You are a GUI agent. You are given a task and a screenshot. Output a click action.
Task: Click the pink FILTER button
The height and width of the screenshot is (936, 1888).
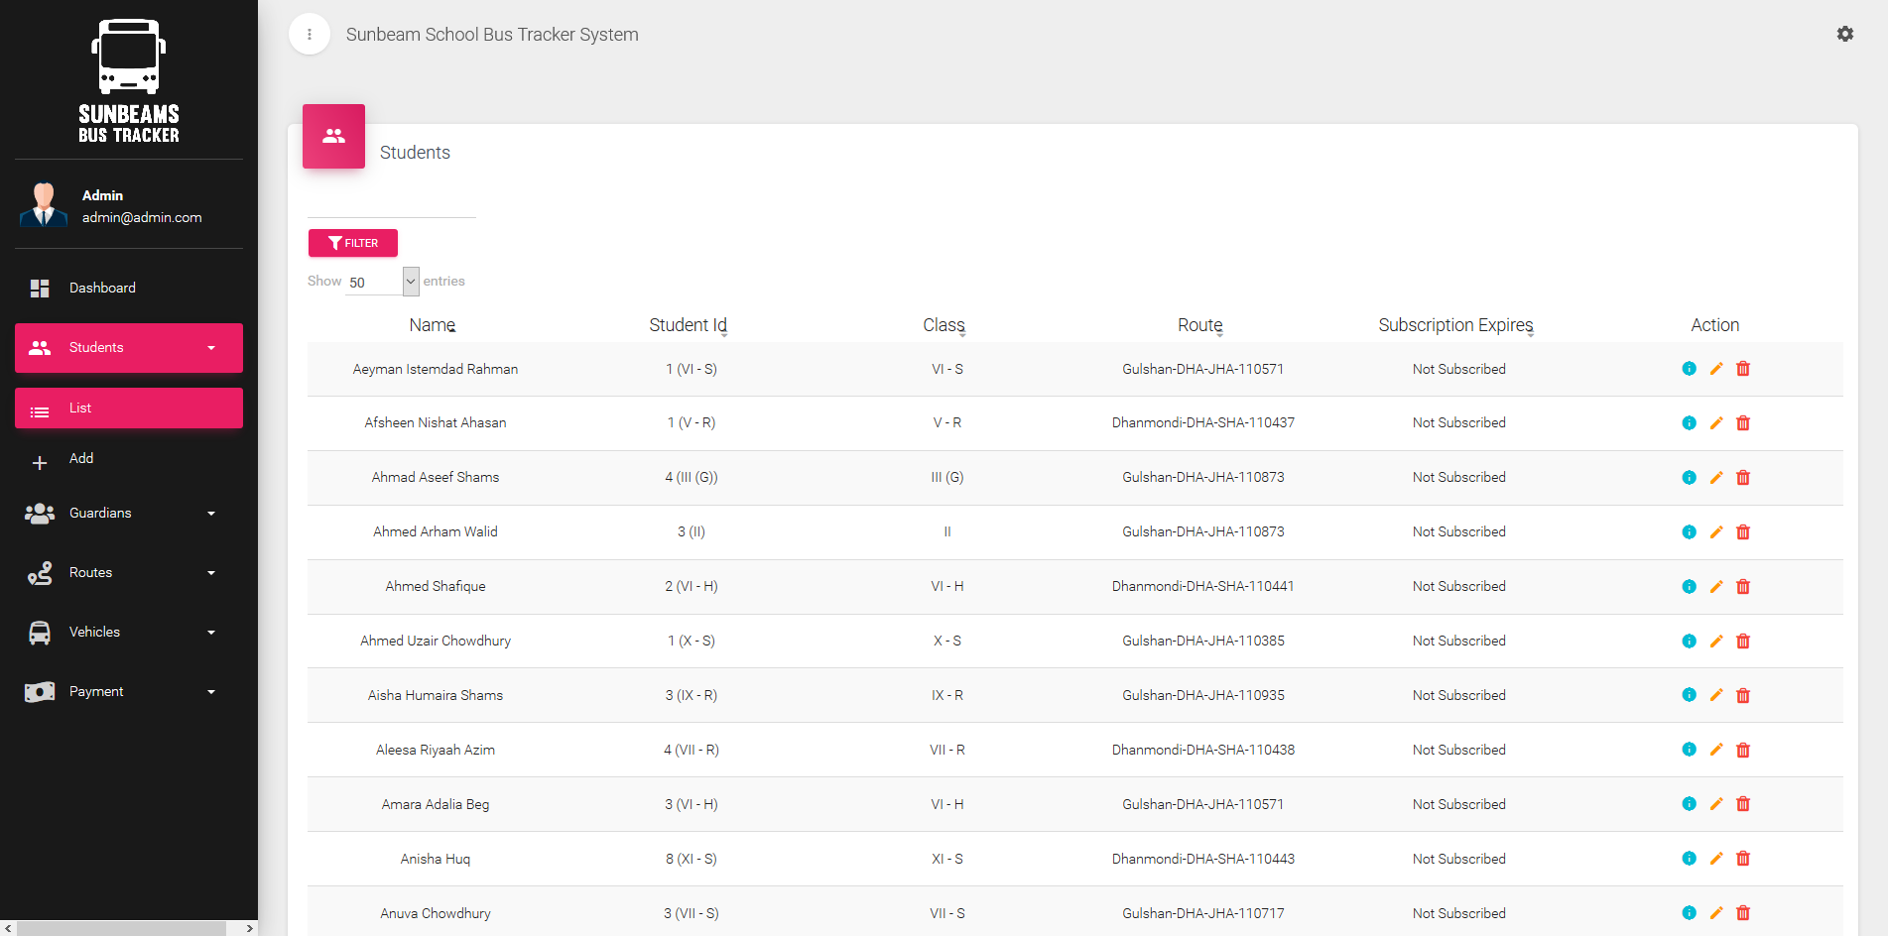(x=353, y=243)
